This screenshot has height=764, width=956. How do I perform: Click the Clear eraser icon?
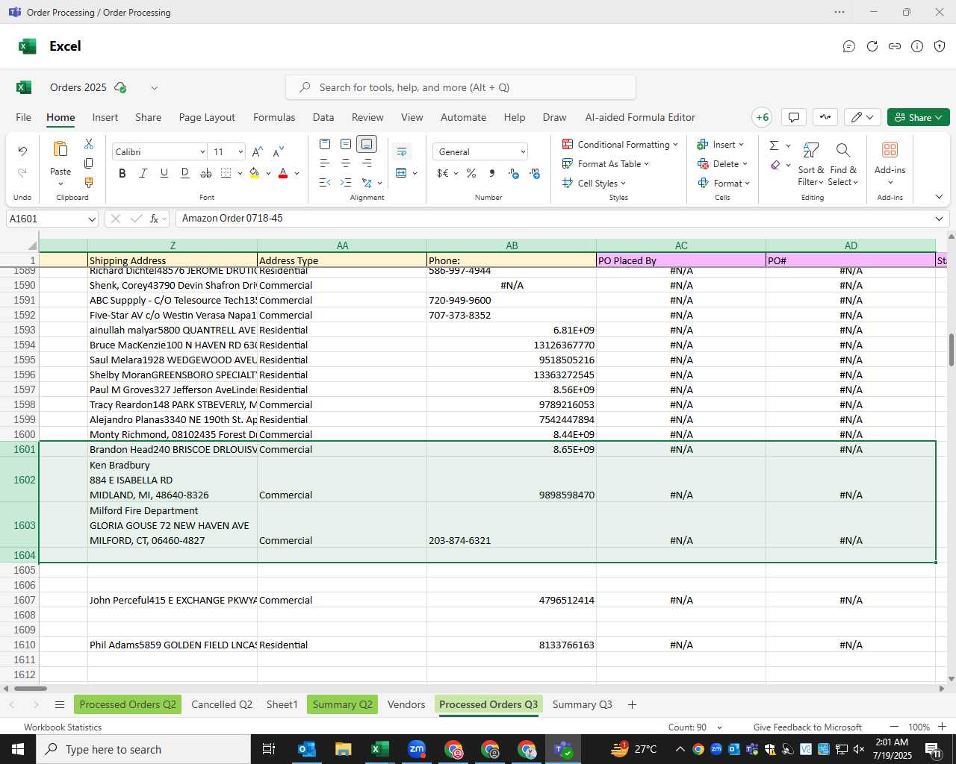coord(775,165)
